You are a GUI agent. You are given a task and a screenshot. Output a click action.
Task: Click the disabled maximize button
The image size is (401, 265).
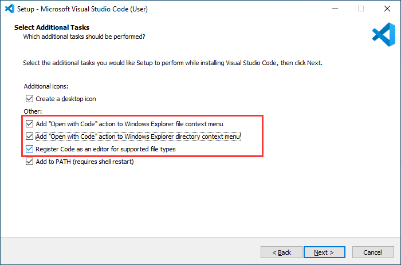pos(361,9)
